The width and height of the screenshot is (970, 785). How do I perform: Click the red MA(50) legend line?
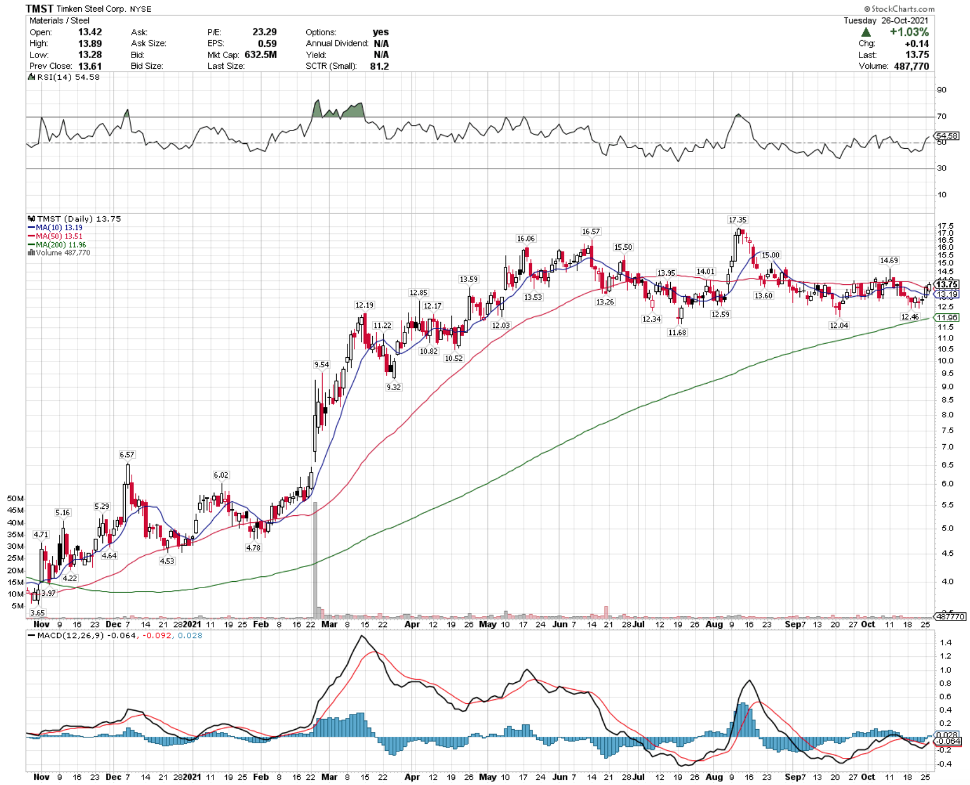tap(32, 236)
